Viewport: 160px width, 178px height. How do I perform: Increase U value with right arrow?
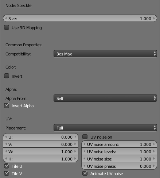coord(75,137)
